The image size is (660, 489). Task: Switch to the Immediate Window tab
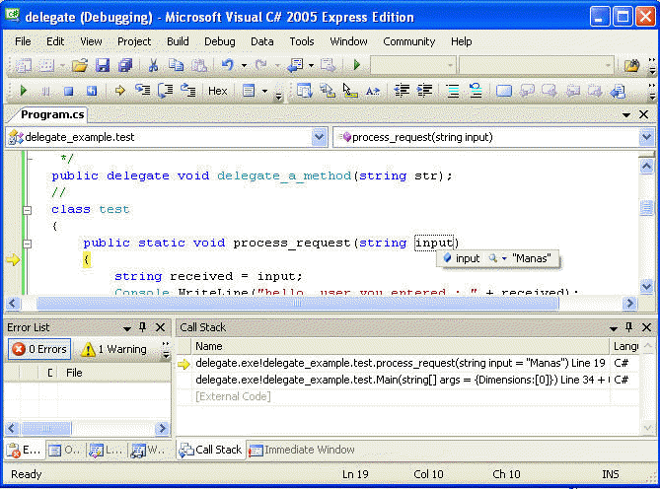(301, 450)
